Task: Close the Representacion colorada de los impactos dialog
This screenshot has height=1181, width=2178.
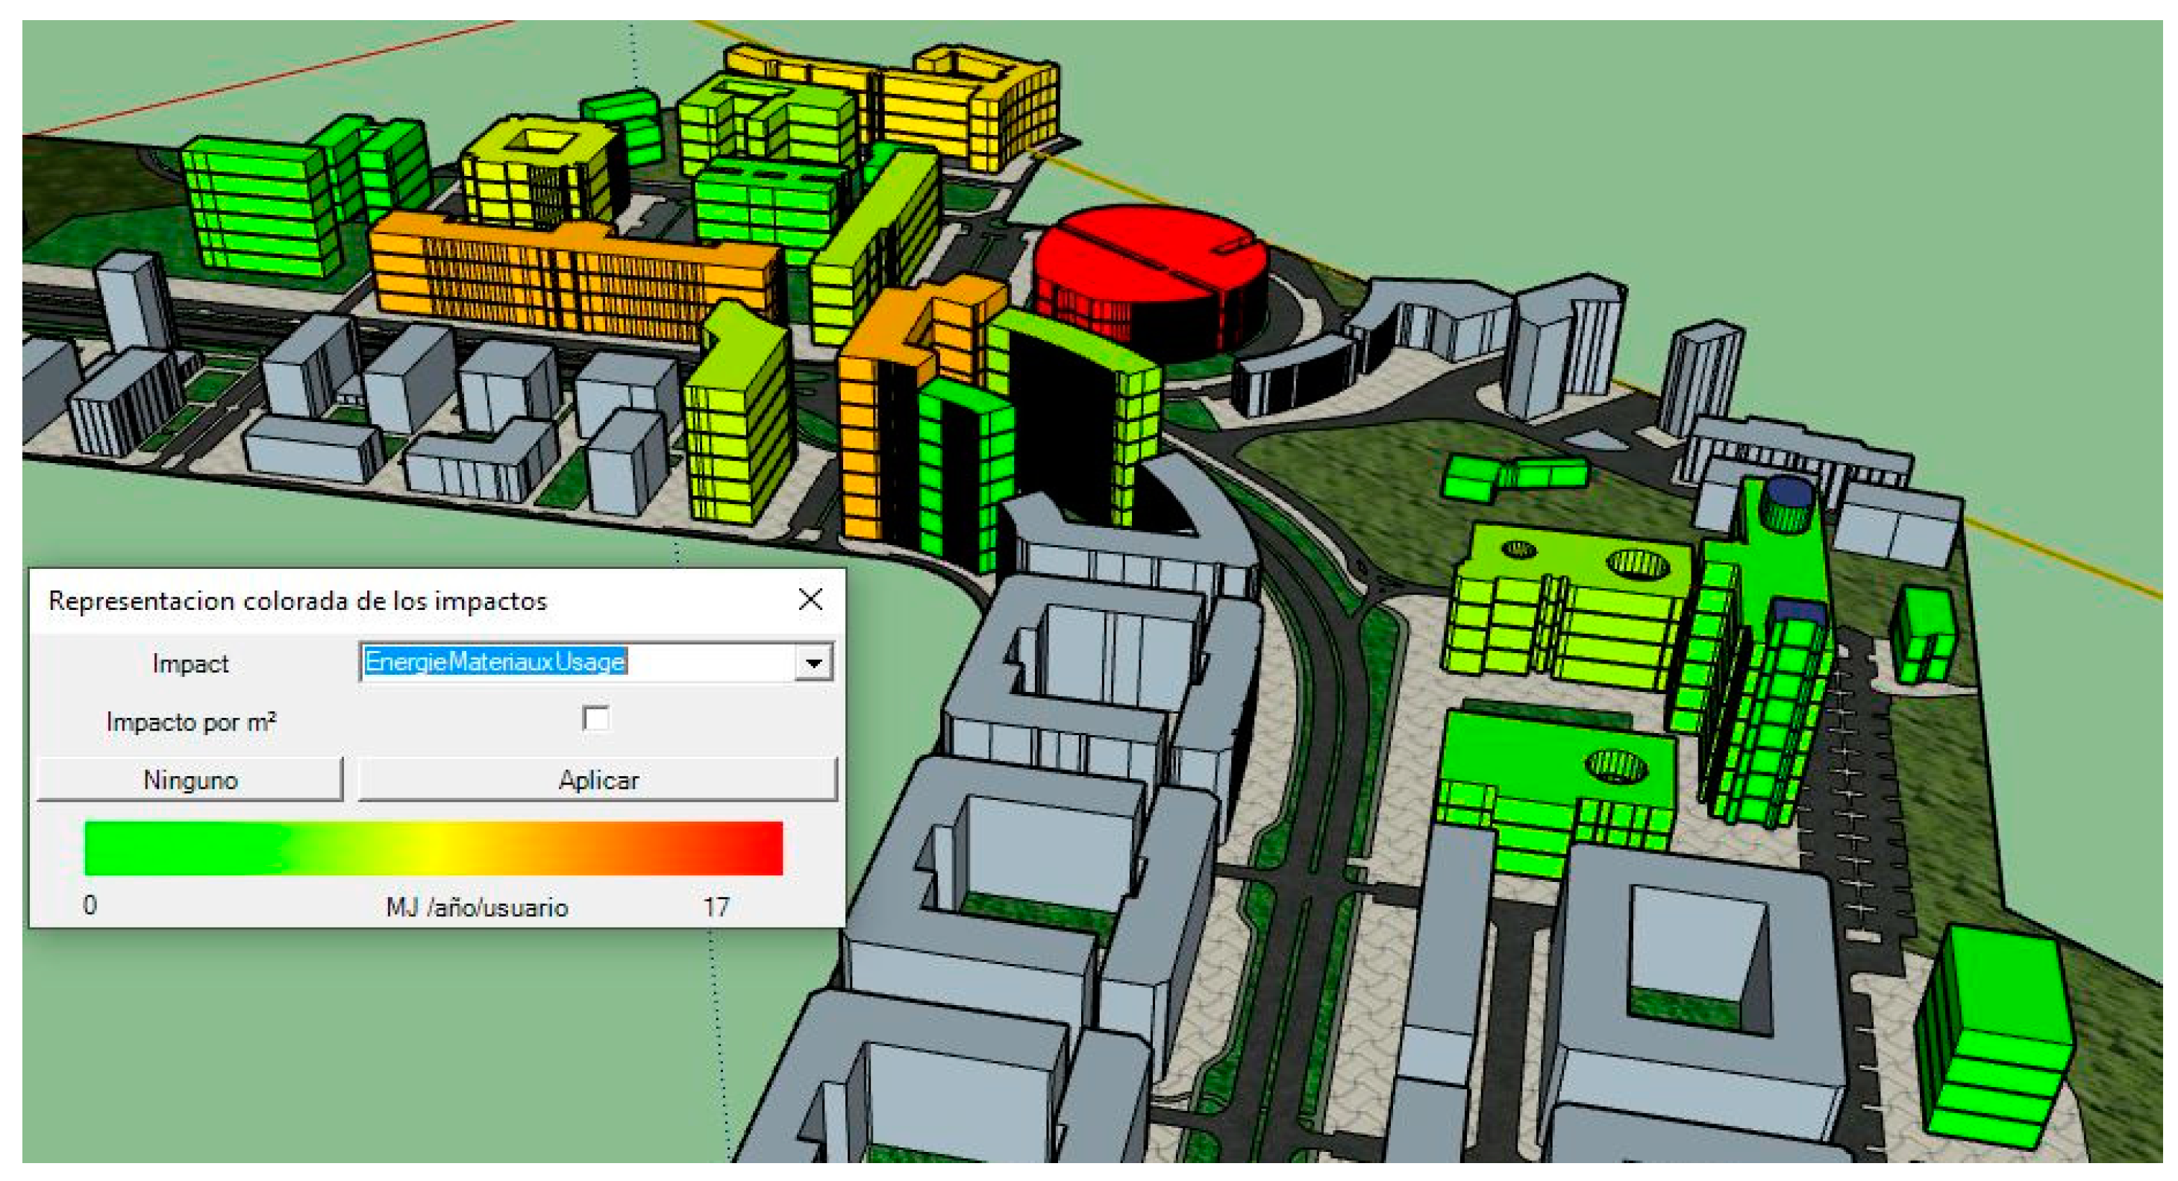Action: (810, 601)
